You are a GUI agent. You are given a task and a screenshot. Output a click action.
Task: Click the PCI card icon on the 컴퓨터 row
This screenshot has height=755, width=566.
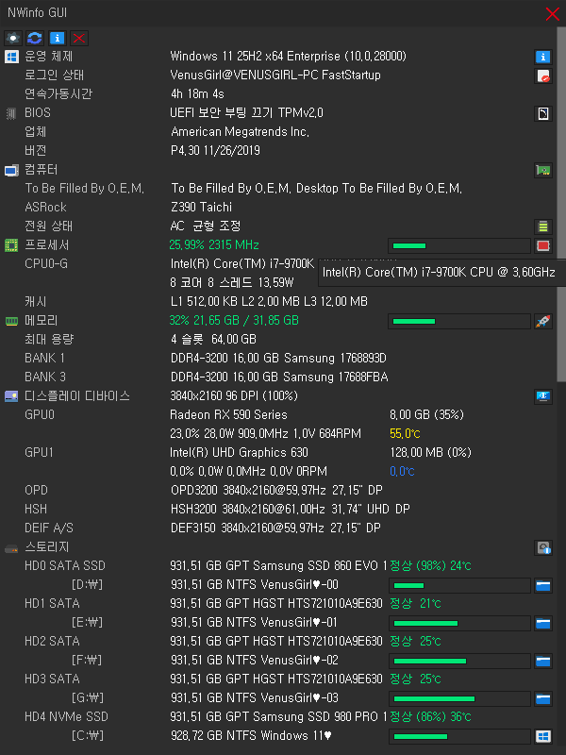[543, 170]
